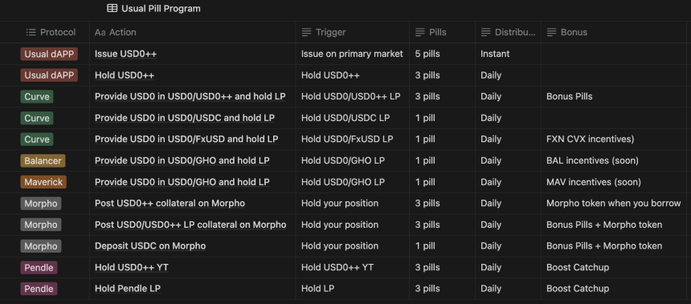
Task: Click 'Hold USD0/GHO LP' trigger in Balancer row
Action: point(343,160)
